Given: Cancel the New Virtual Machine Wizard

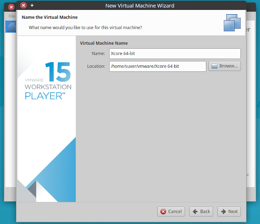Looking at the screenshot, I should pos(171,211).
